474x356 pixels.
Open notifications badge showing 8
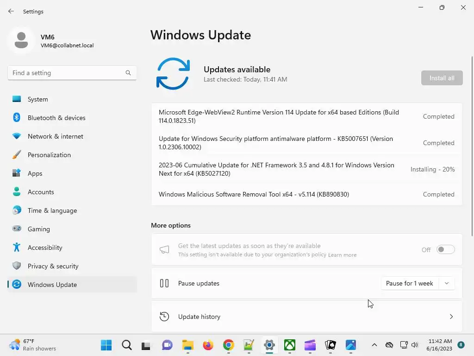tap(461, 345)
